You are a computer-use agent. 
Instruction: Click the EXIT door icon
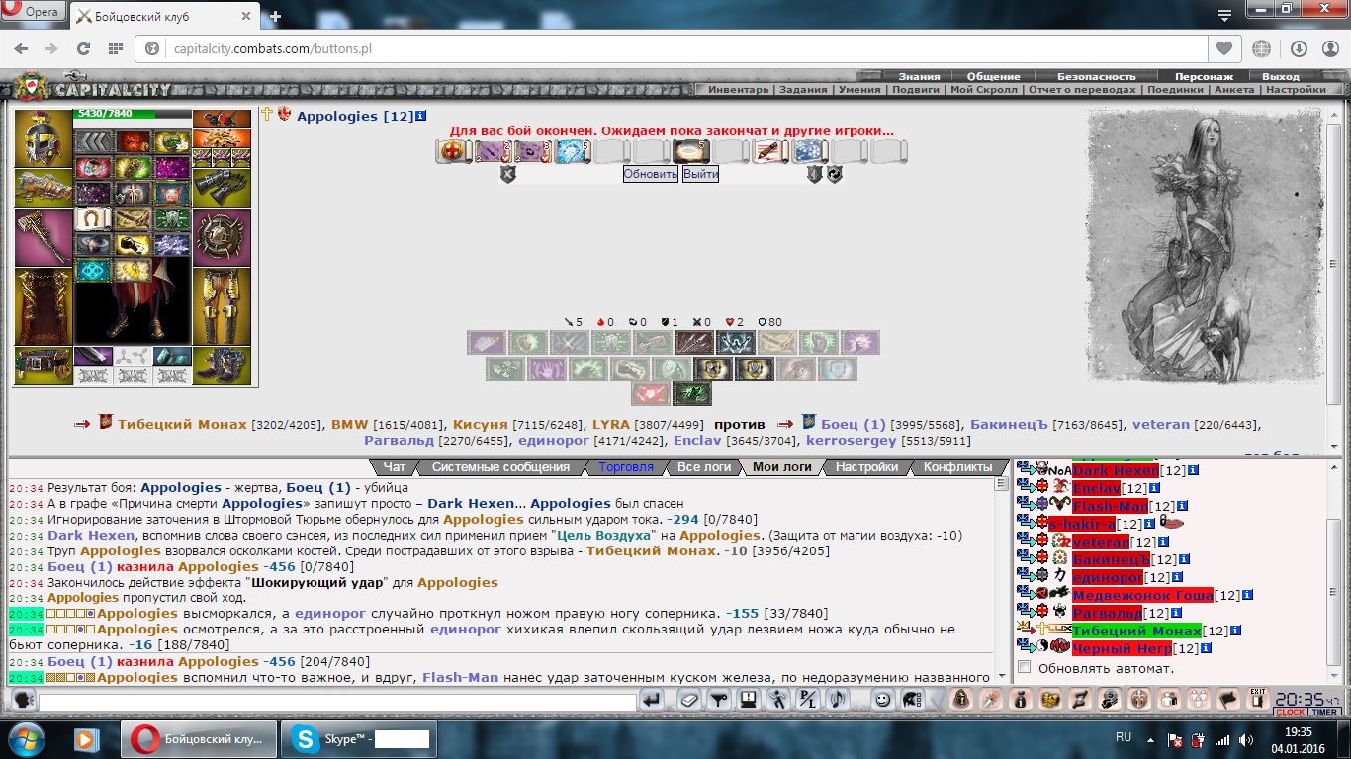pyautogui.click(x=1258, y=700)
